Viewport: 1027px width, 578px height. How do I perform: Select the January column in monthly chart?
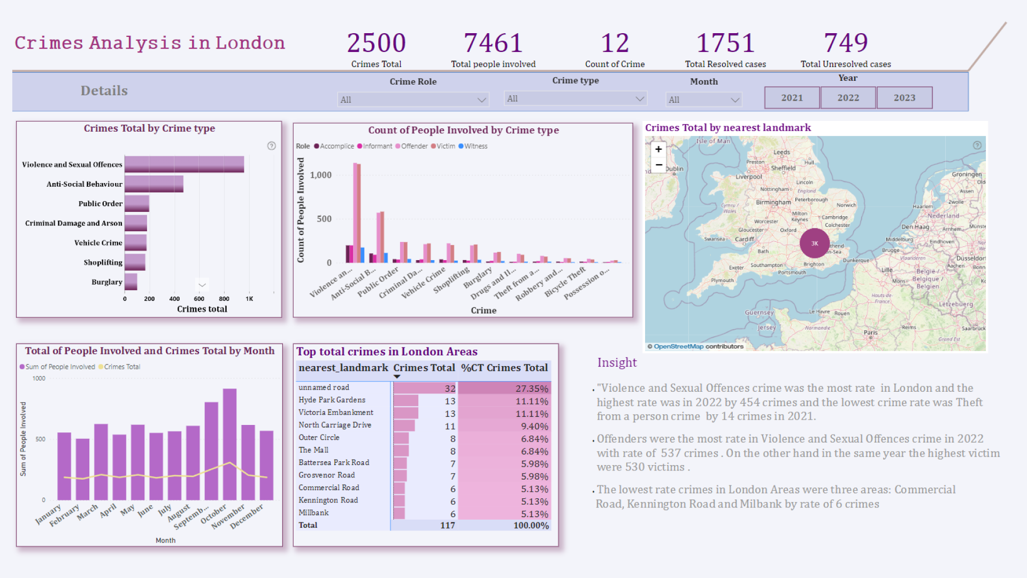pos(64,466)
